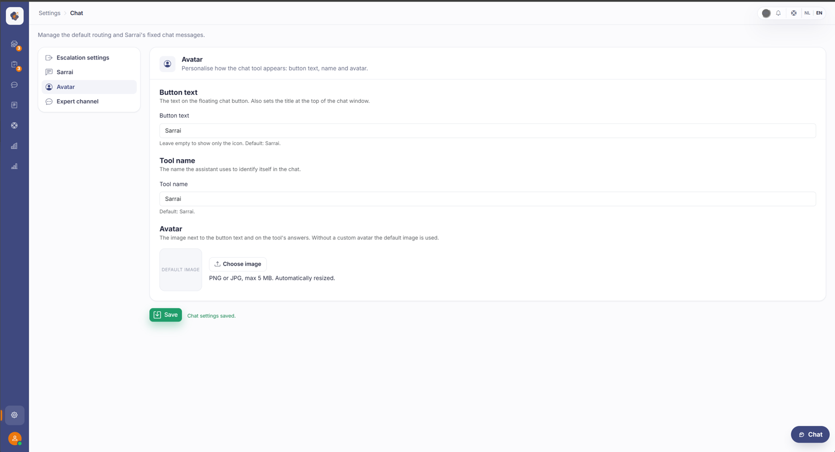Viewport: 835px width, 452px height.
Task: Open the notifications bell
Action: click(778, 13)
